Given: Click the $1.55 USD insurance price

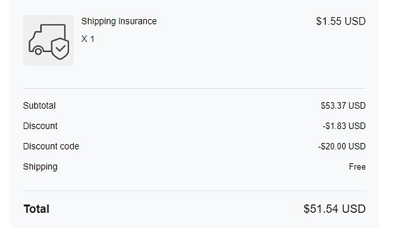Looking at the screenshot, I should pos(341,21).
